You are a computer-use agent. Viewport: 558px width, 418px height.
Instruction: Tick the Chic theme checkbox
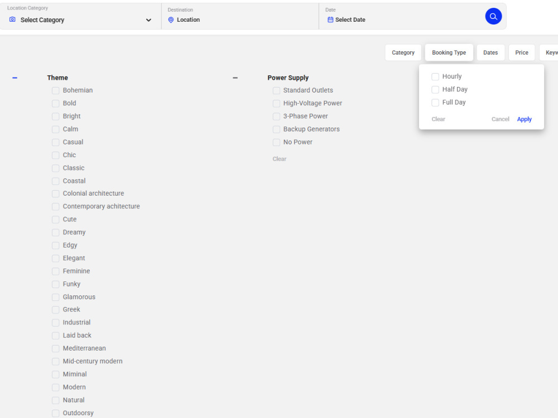(55, 155)
